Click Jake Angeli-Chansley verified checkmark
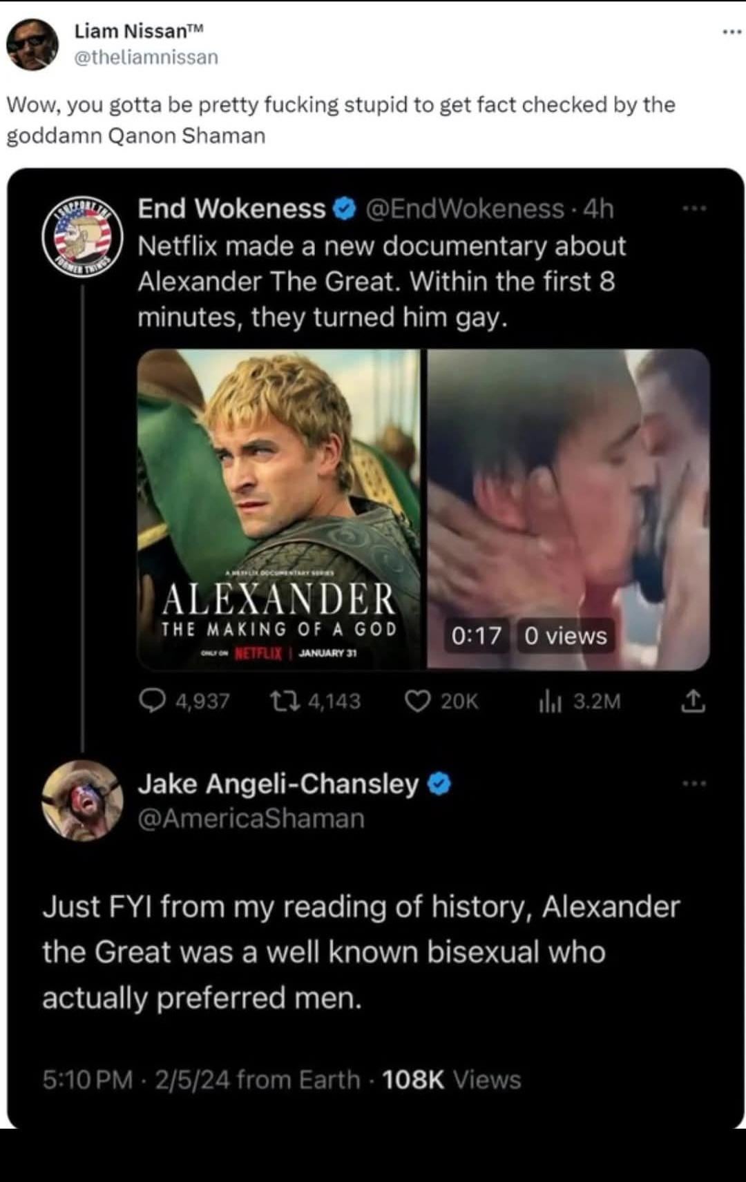This screenshot has width=746, height=1182. tap(439, 784)
